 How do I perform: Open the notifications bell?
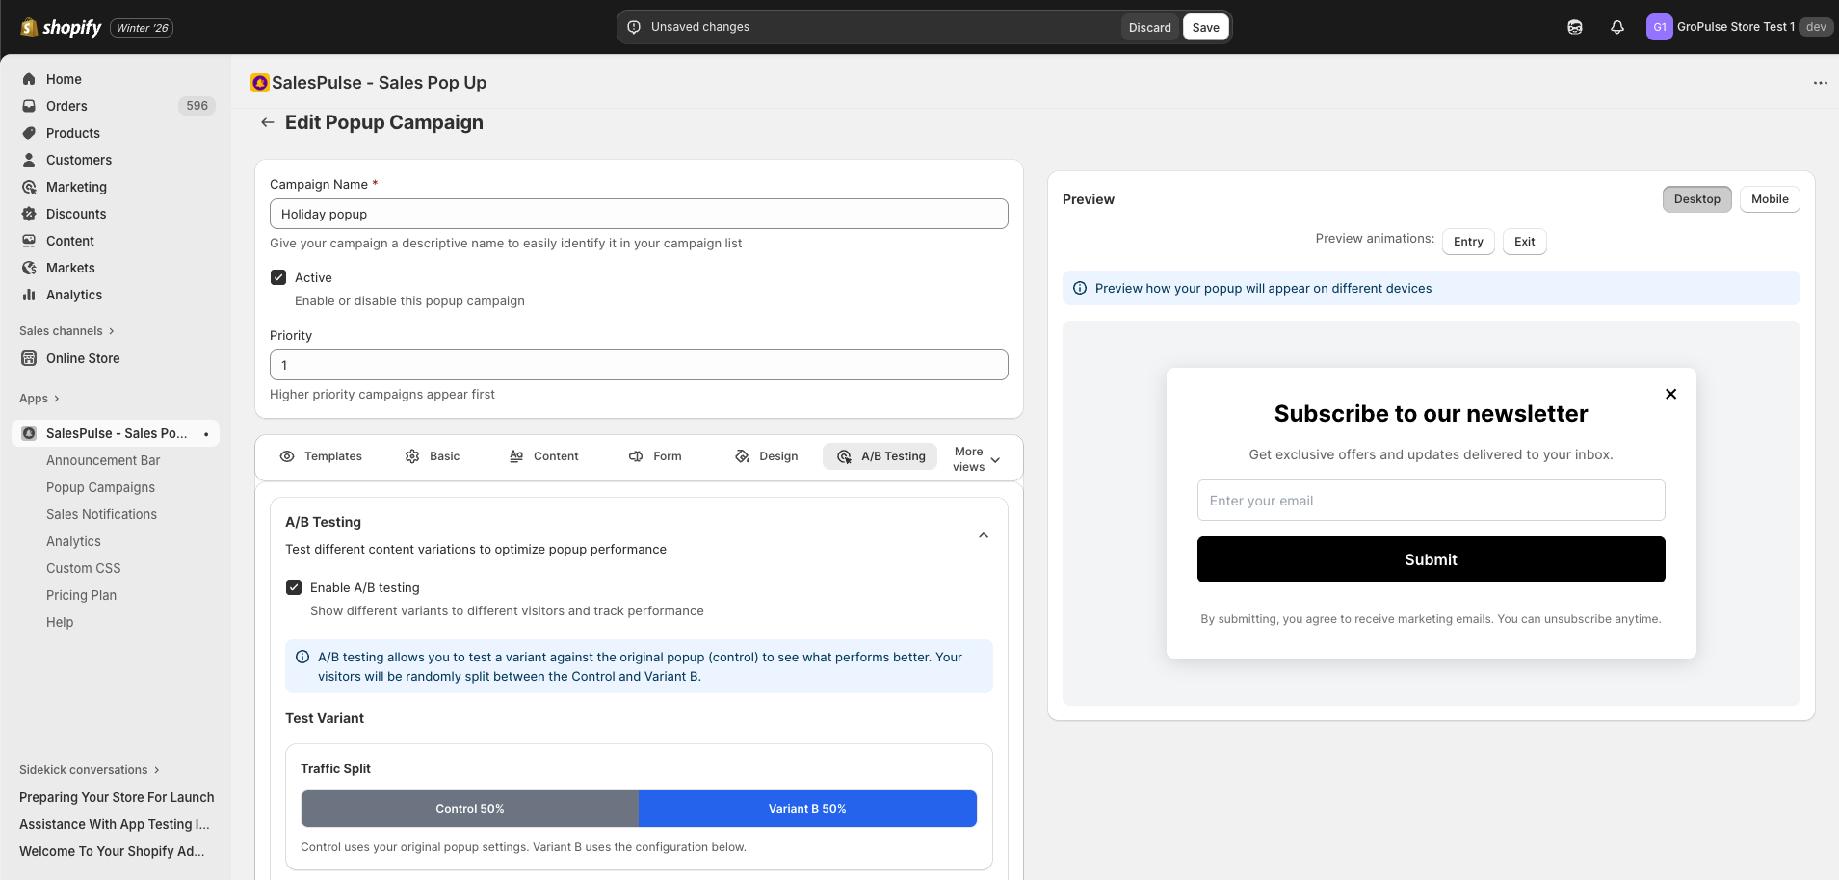pos(1616,27)
